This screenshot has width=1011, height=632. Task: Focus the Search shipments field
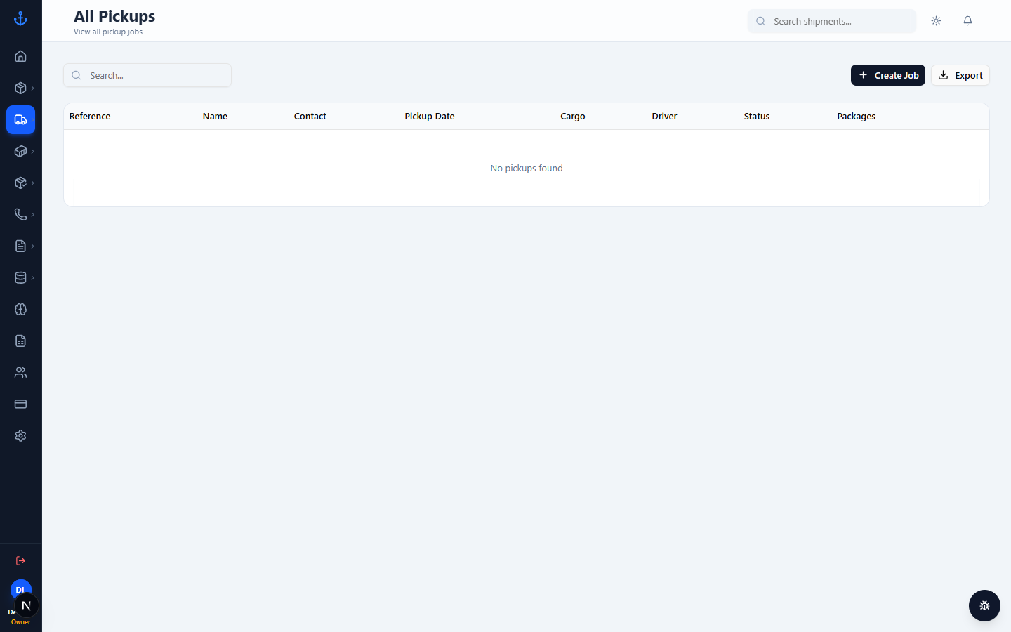pos(831,21)
